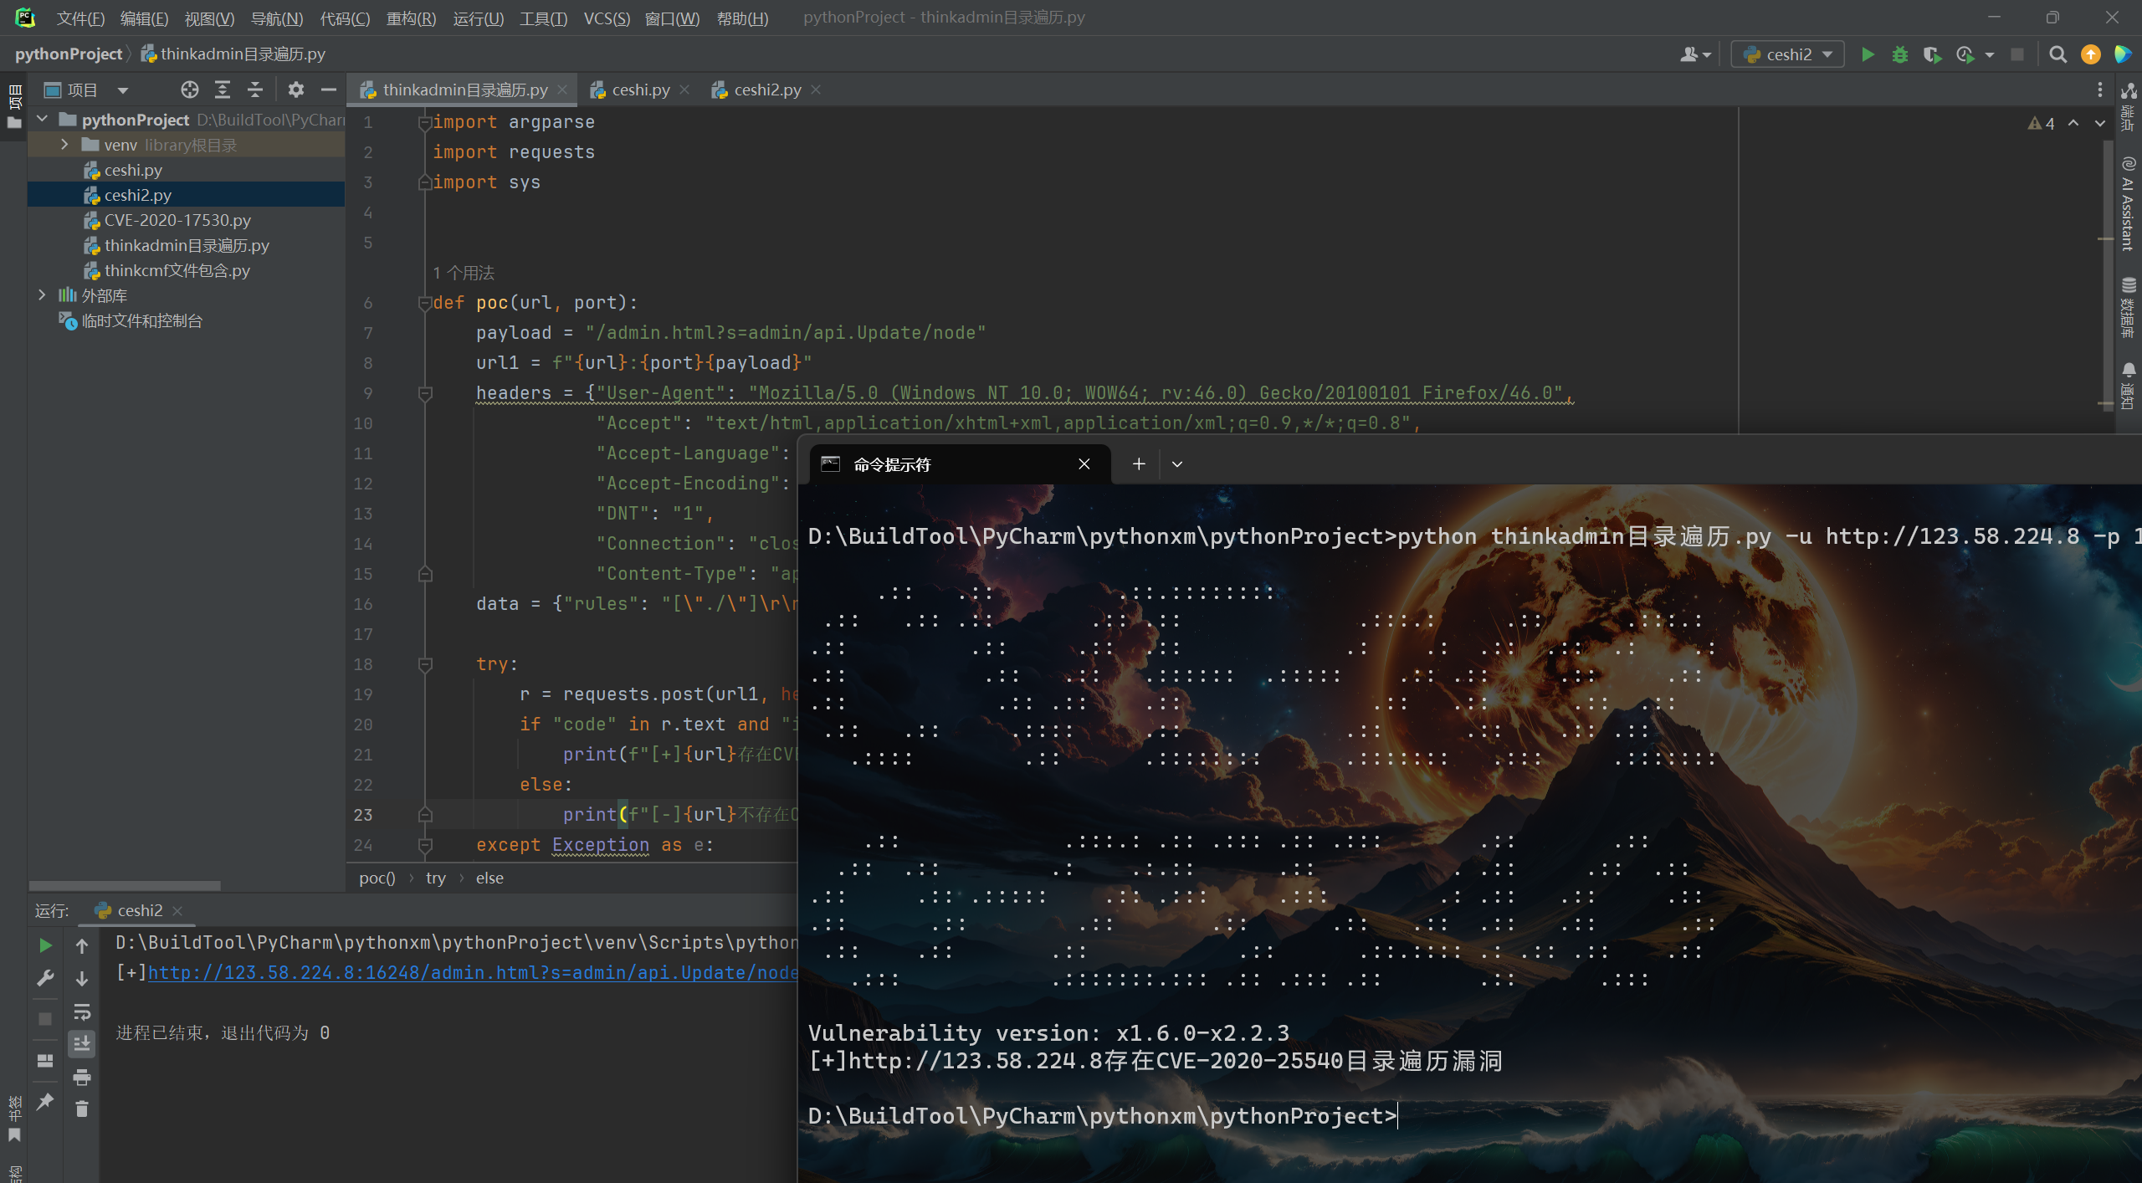
Task: Switch to the ceshi.py editor tab
Action: pos(640,90)
